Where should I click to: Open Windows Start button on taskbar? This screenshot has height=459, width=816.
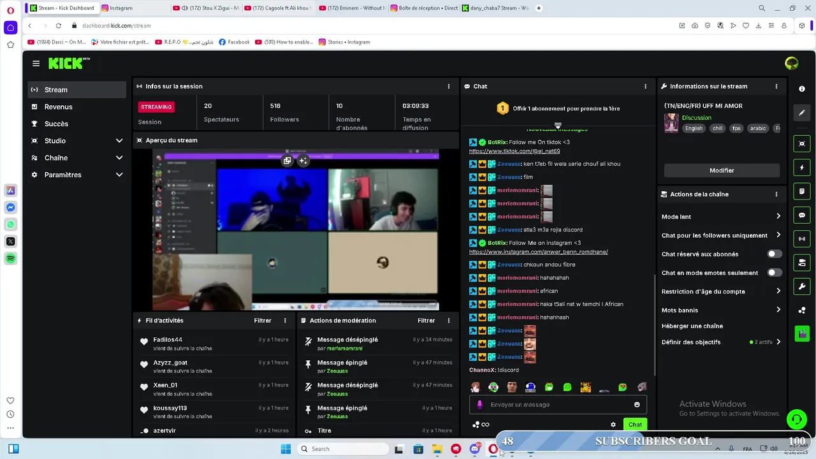[x=285, y=449]
